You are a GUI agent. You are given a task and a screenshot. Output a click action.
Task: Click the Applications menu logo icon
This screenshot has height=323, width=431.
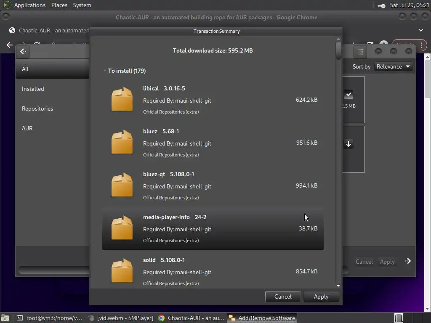click(x=7, y=5)
